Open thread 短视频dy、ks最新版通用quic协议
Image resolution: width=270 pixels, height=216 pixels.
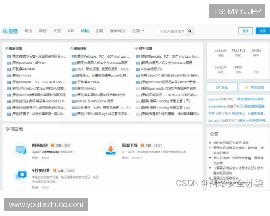pyautogui.click(x=102, y=76)
